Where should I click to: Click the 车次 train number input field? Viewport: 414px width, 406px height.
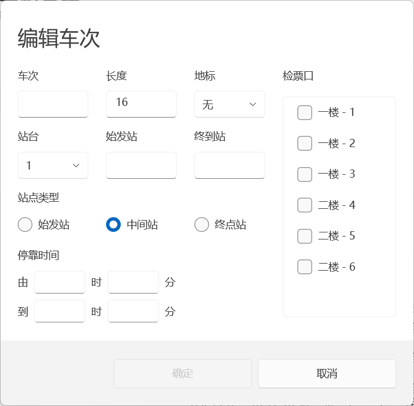click(x=52, y=104)
